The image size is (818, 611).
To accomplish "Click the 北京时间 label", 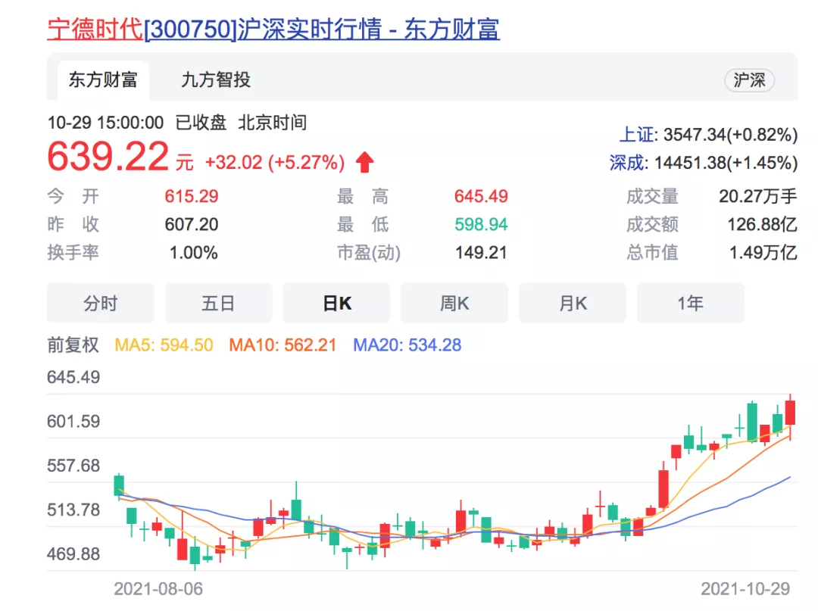I will pyautogui.click(x=273, y=123).
